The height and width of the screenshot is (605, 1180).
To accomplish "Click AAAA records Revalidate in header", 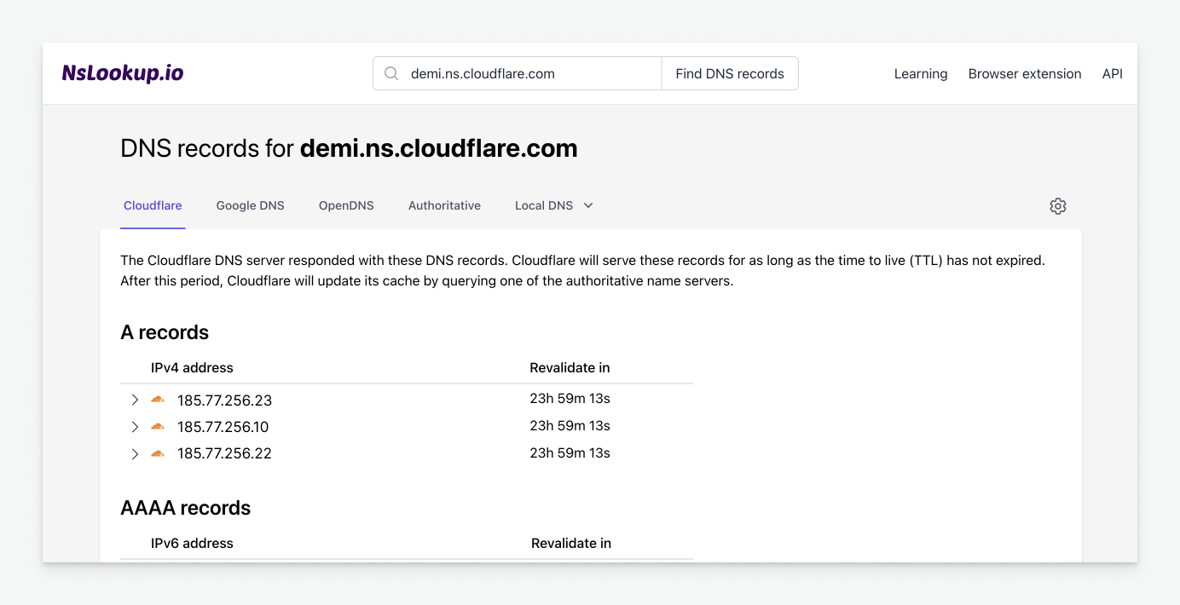I will click(571, 544).
